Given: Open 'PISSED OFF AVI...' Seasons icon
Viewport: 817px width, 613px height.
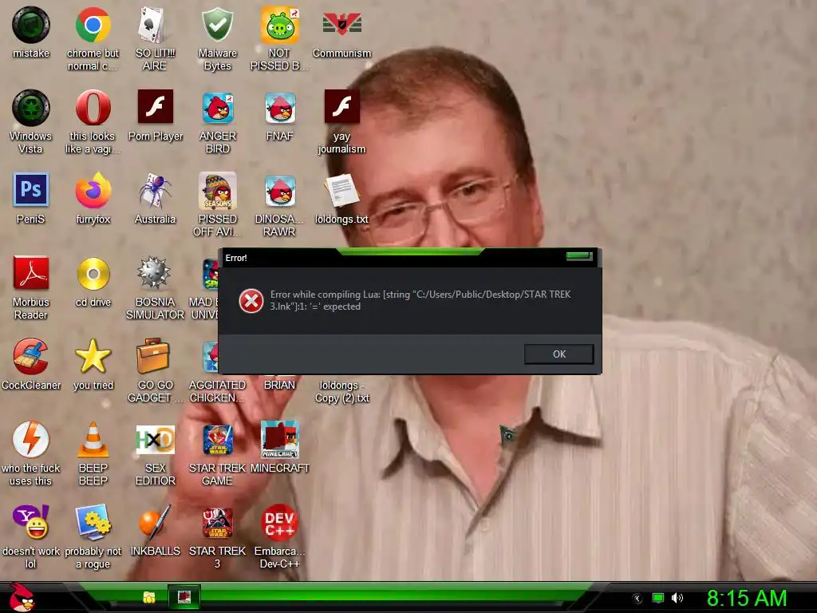Looking at the screenshot, I should click(217, 190).
